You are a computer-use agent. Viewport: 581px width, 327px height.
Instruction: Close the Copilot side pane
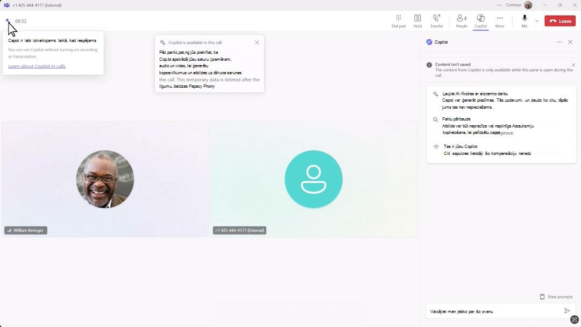[570, 42]
